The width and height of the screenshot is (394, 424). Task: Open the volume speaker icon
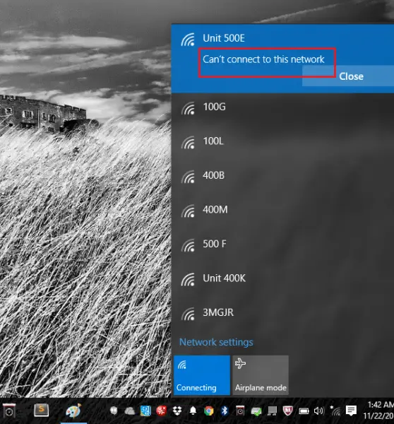click(319, 411)
